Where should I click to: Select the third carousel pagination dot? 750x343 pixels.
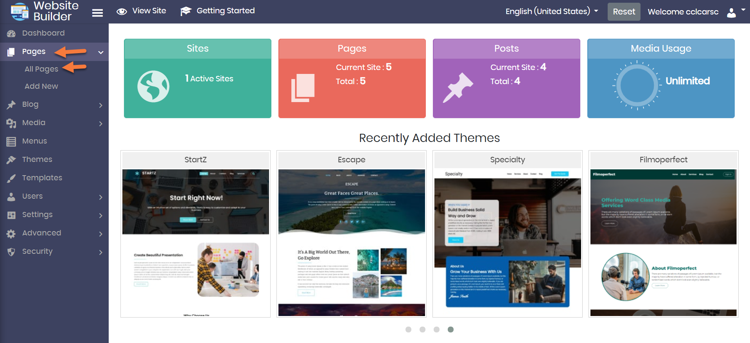tap(436, 329)
